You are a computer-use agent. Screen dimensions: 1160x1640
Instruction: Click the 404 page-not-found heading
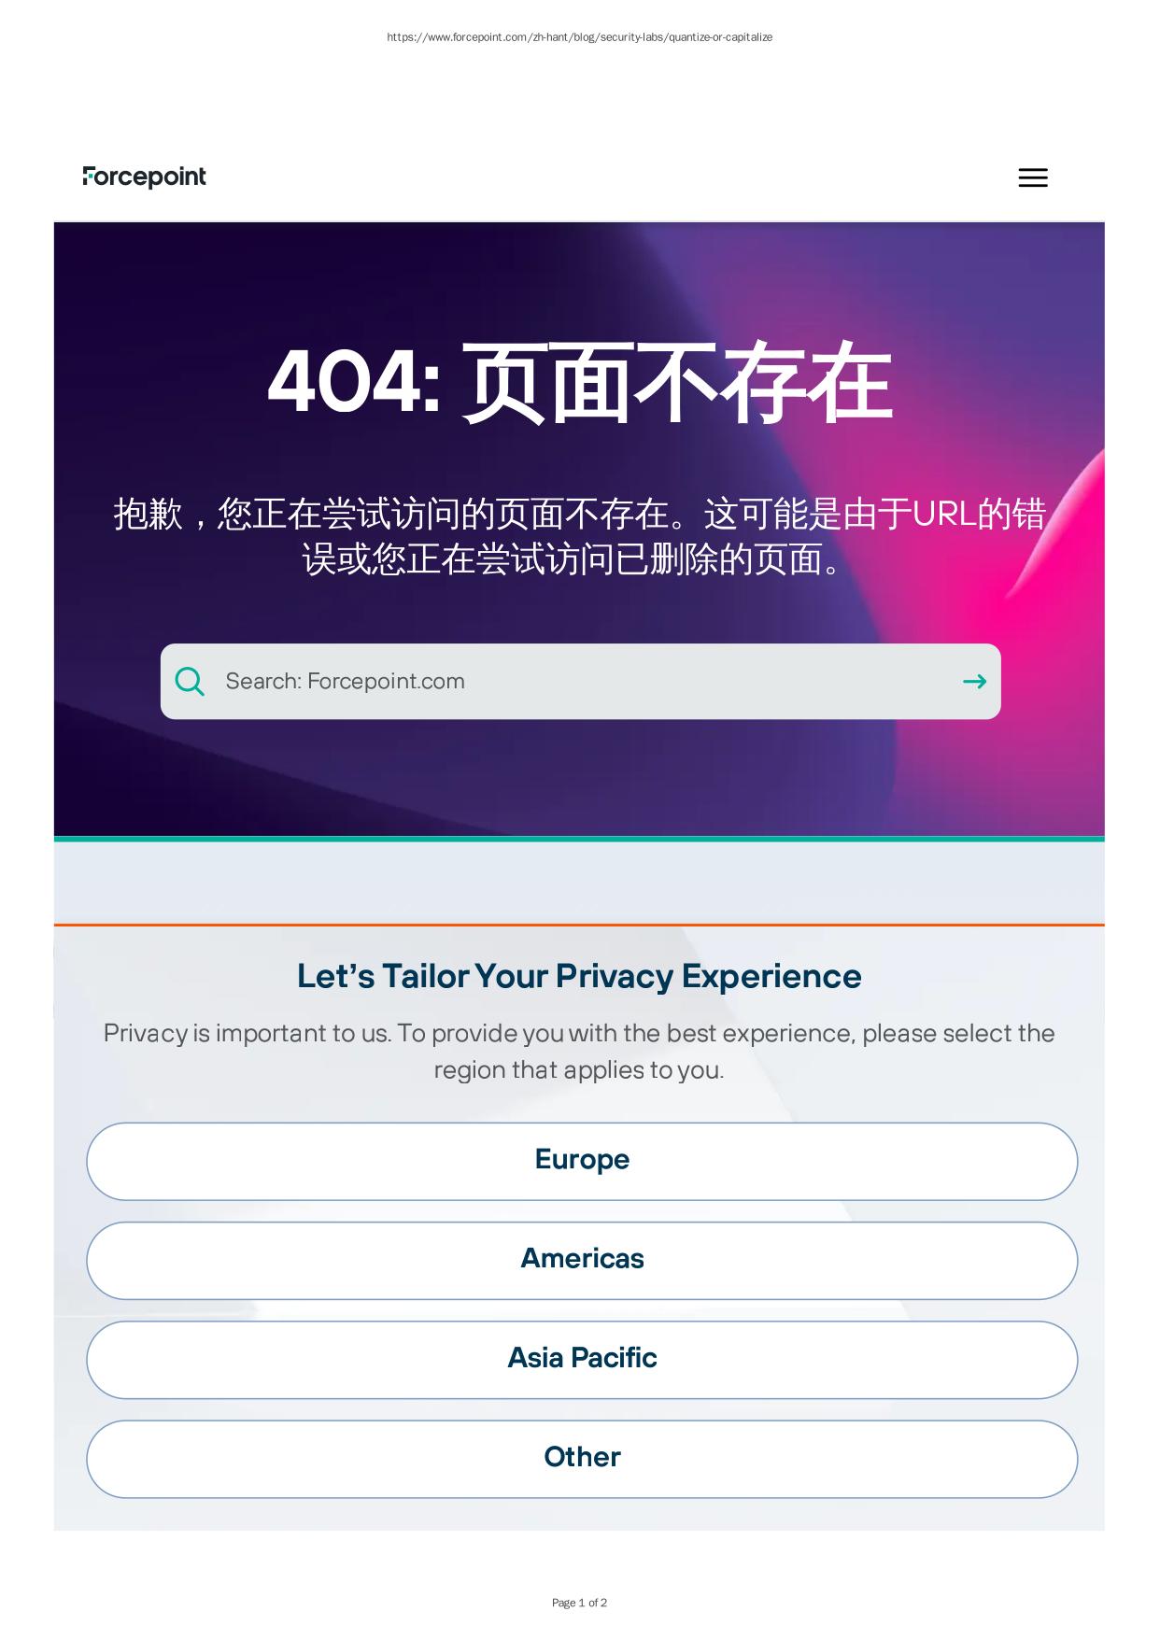pos(579,383)
